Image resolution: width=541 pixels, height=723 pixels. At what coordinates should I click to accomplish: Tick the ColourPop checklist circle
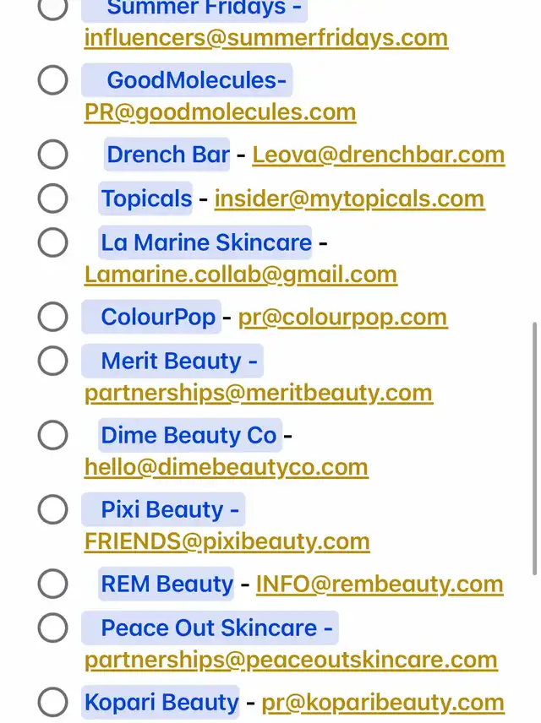pyautogui.click(x=52, y=317)
